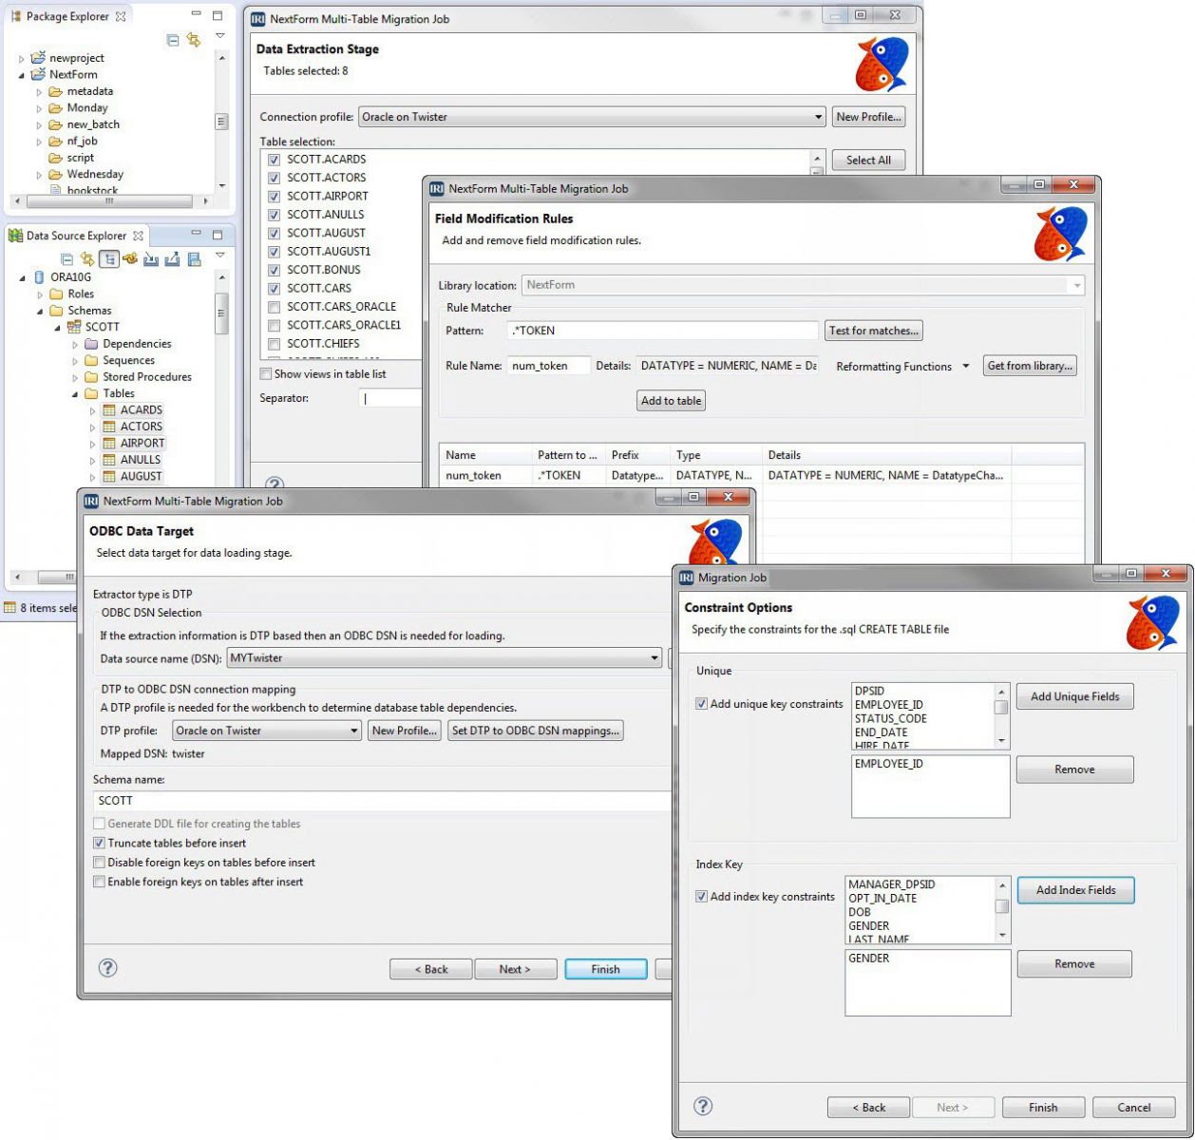
Task: Close the Data Source Explorer view tab
Action: click(138, 236)
